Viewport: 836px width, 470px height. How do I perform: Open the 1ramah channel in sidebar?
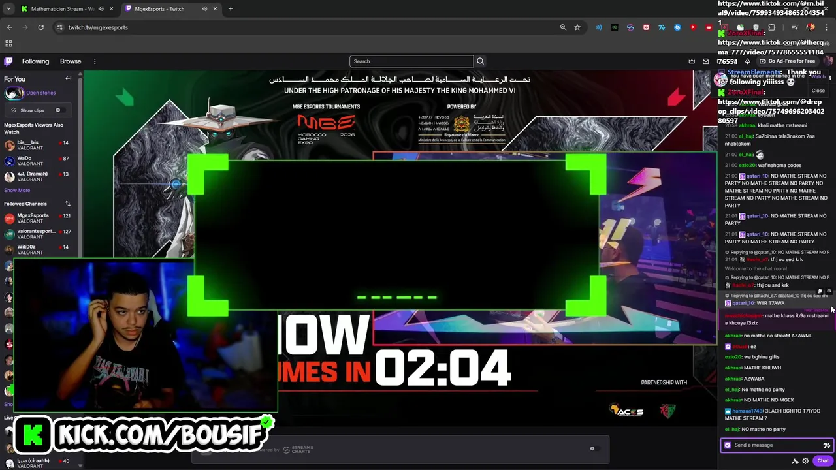pyautogui.click(x=39, y=176)
